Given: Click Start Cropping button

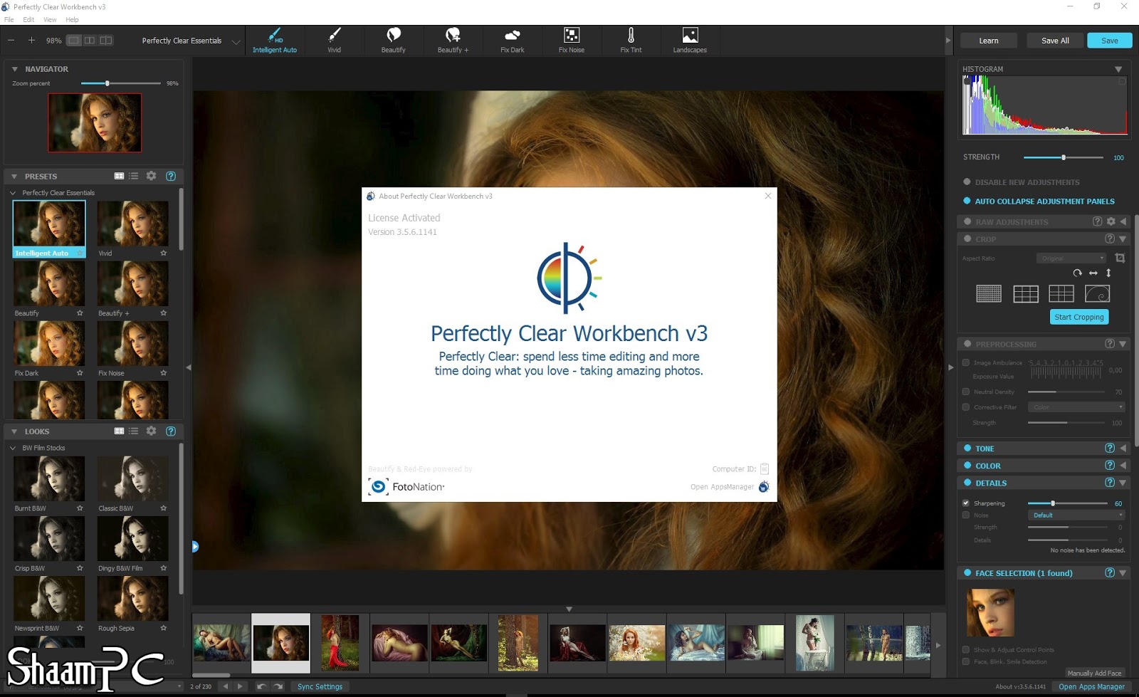Looking at the screenshot, I should pyautogui.click(x=1079, y=317).
